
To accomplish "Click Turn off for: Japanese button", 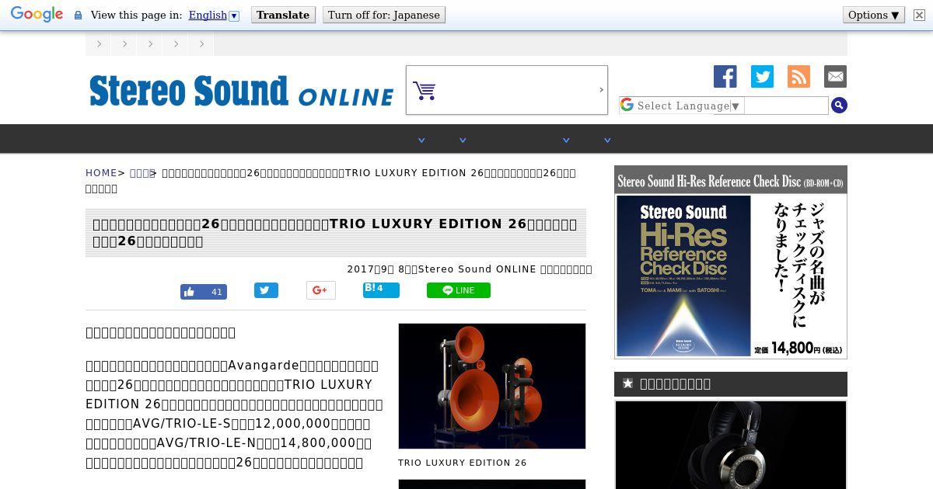I will [384, 15].
